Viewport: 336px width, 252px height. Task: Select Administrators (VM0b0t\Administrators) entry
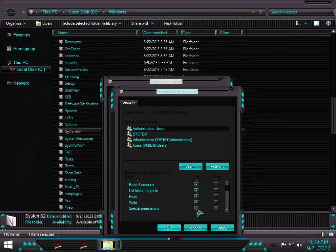tap(162, 140)
